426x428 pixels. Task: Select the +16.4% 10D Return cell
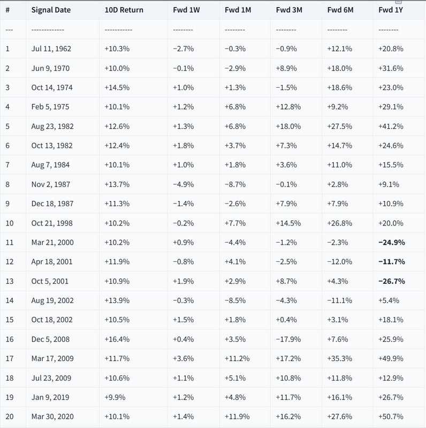pyautogui.click(x=117, y=339)
